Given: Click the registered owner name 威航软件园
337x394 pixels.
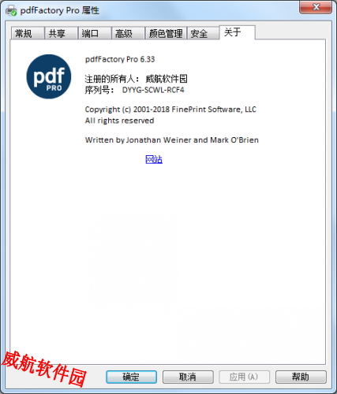Looking at the screenshot, I should click(167, 79).
